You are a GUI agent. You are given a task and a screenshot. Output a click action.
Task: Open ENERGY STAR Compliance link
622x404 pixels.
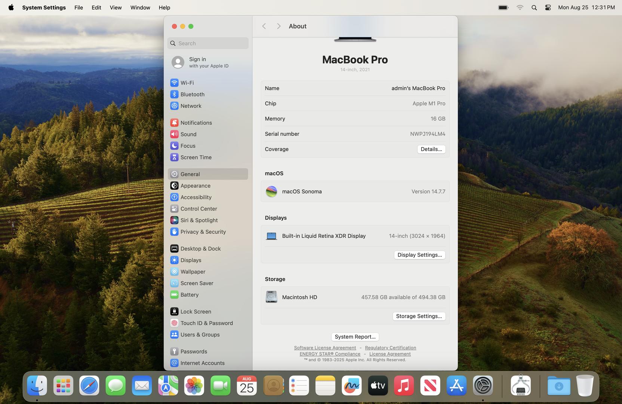(330, 354)
